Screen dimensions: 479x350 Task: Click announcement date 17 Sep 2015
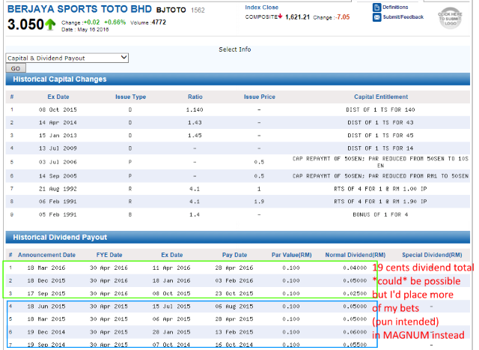pyautogui.click(x=46, y=293)
